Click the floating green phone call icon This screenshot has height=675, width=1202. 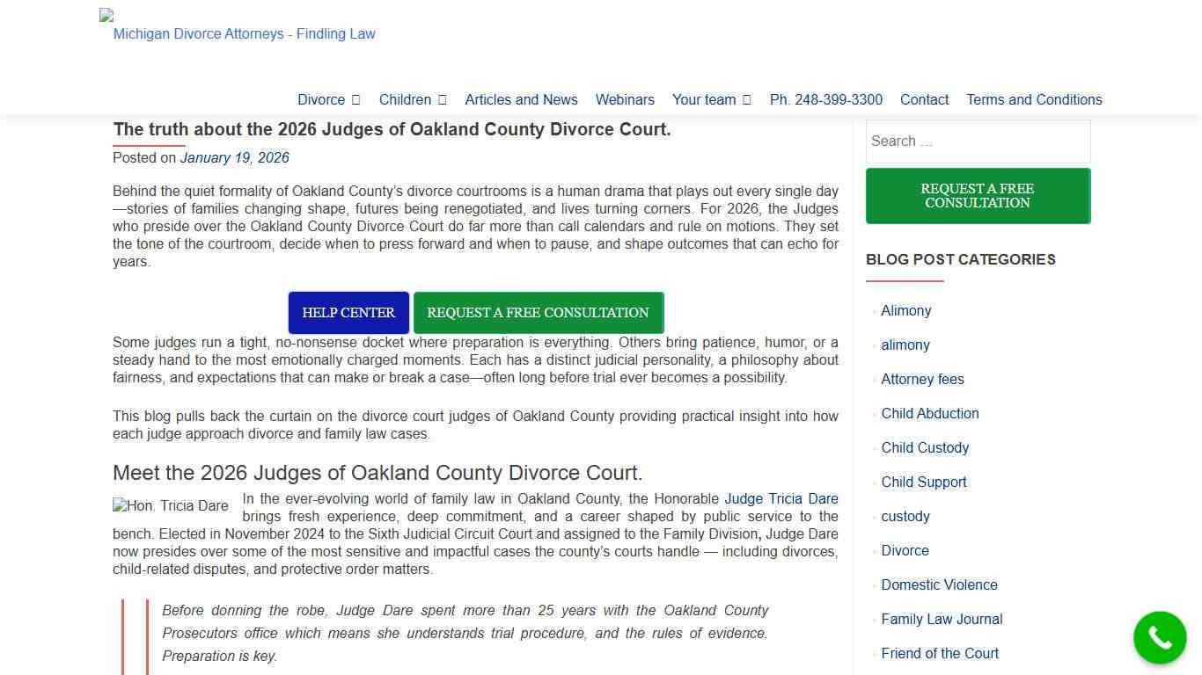[1160, 637]
